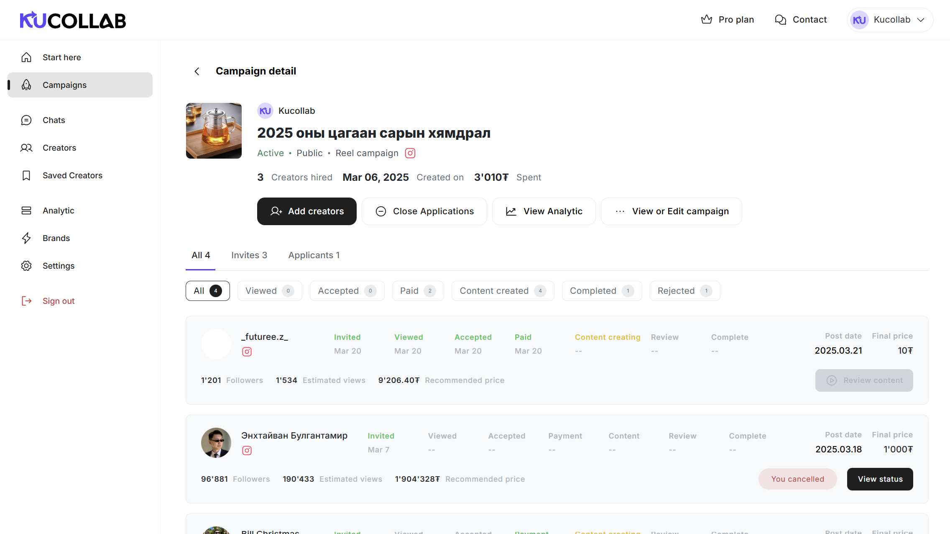
Task: Click the Brands lightning icon
Action: coord(26,238)
